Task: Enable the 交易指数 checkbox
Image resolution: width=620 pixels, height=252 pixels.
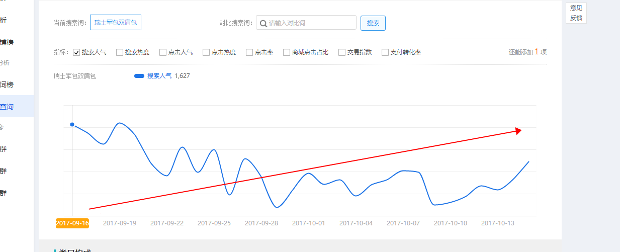Action: (x=342, y=52)
